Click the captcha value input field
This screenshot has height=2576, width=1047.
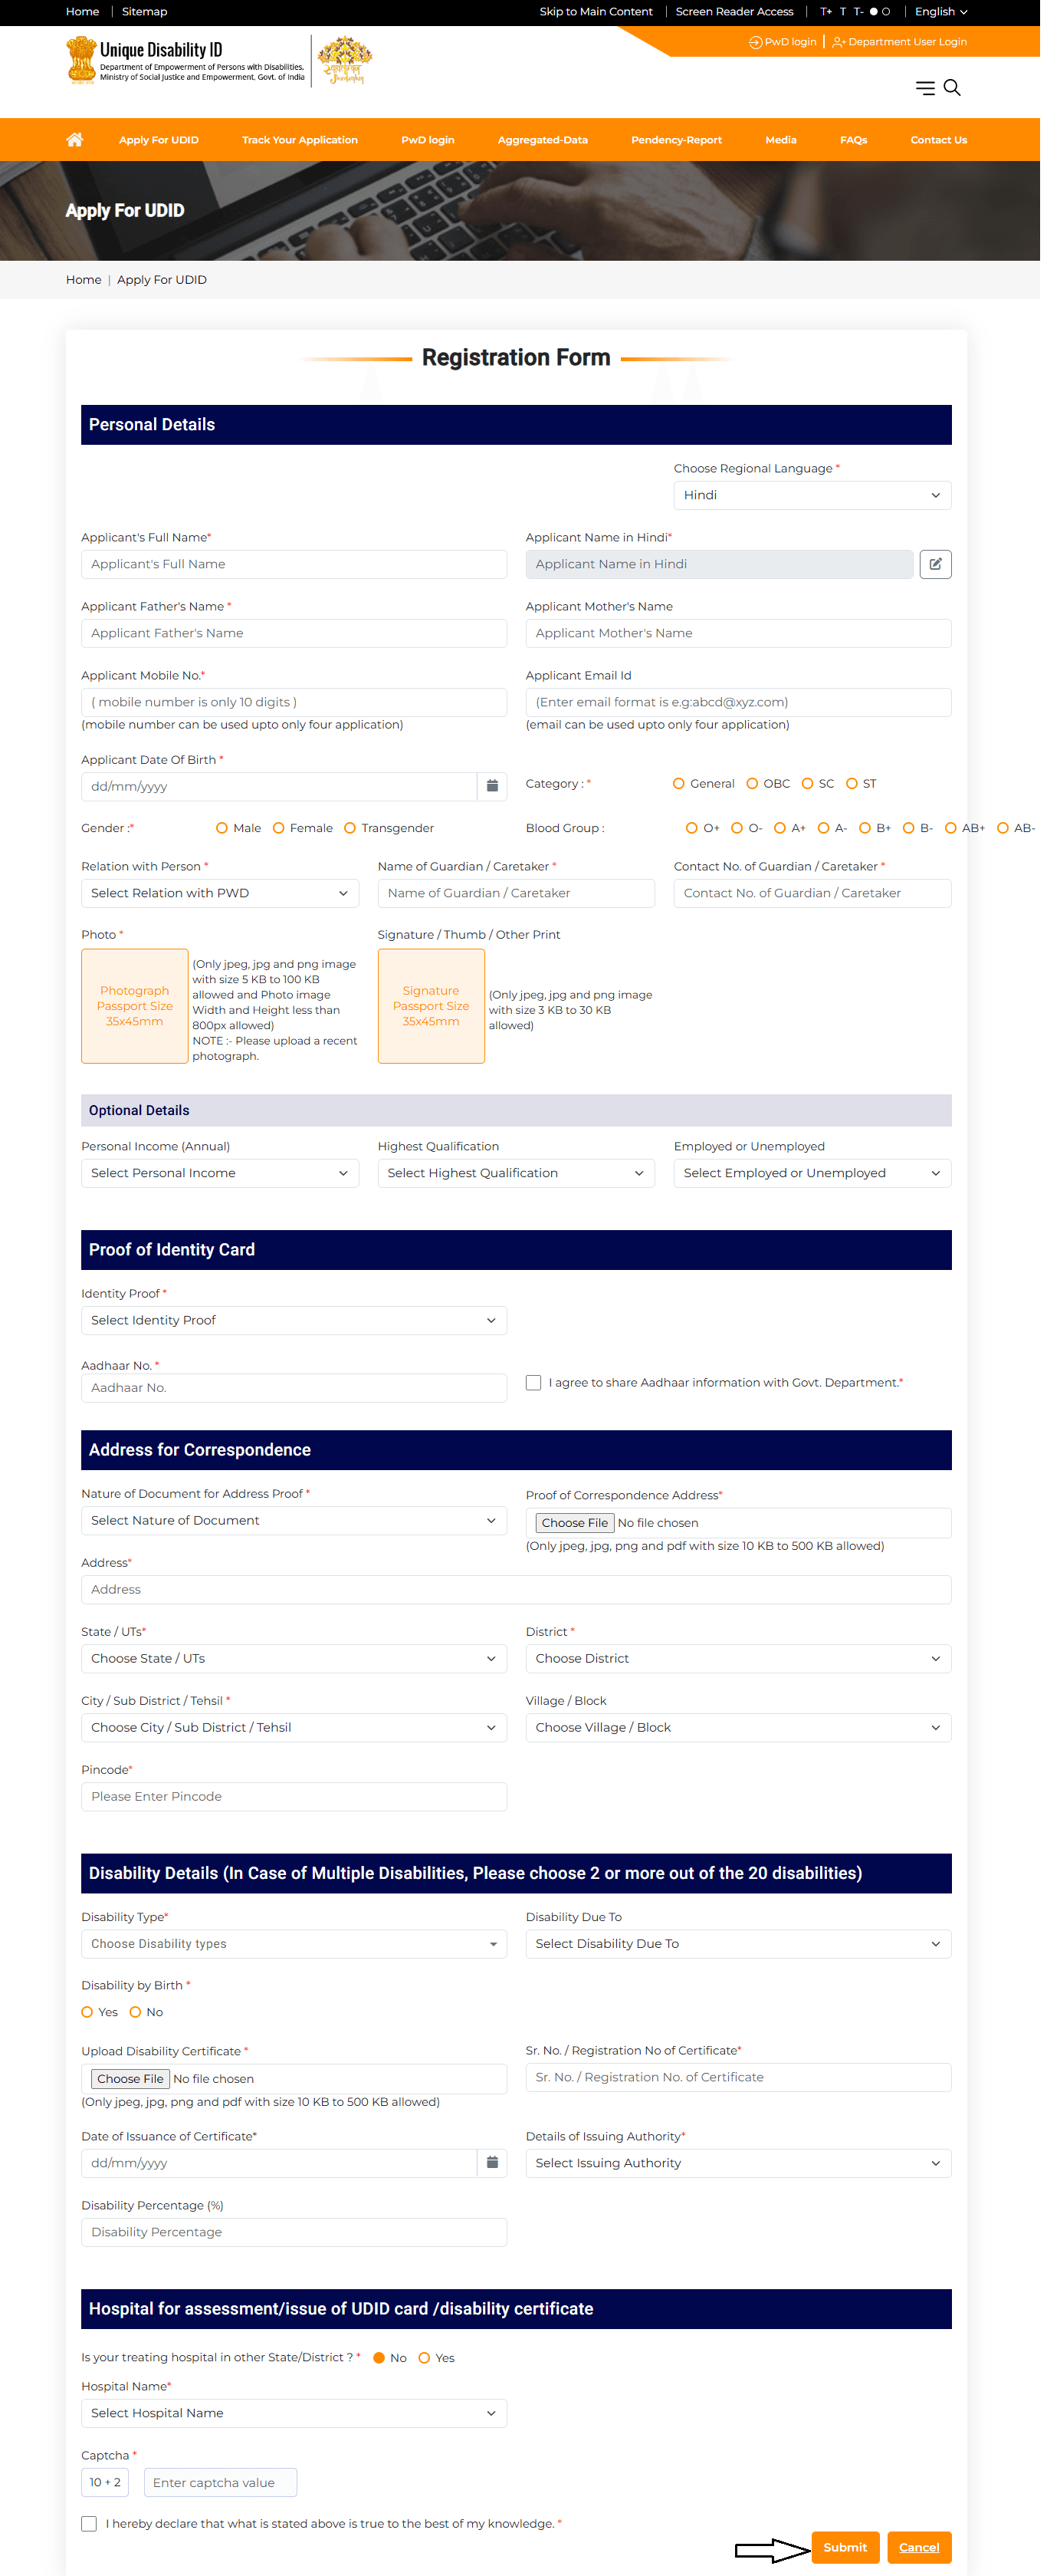tap(221, 2482)
